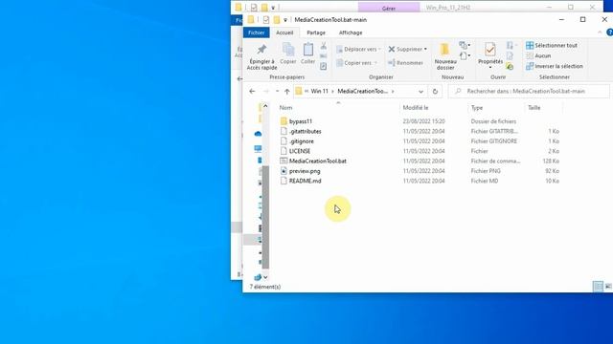
Task: Switch to large icons view in status bar
Action: click(608, 287)
